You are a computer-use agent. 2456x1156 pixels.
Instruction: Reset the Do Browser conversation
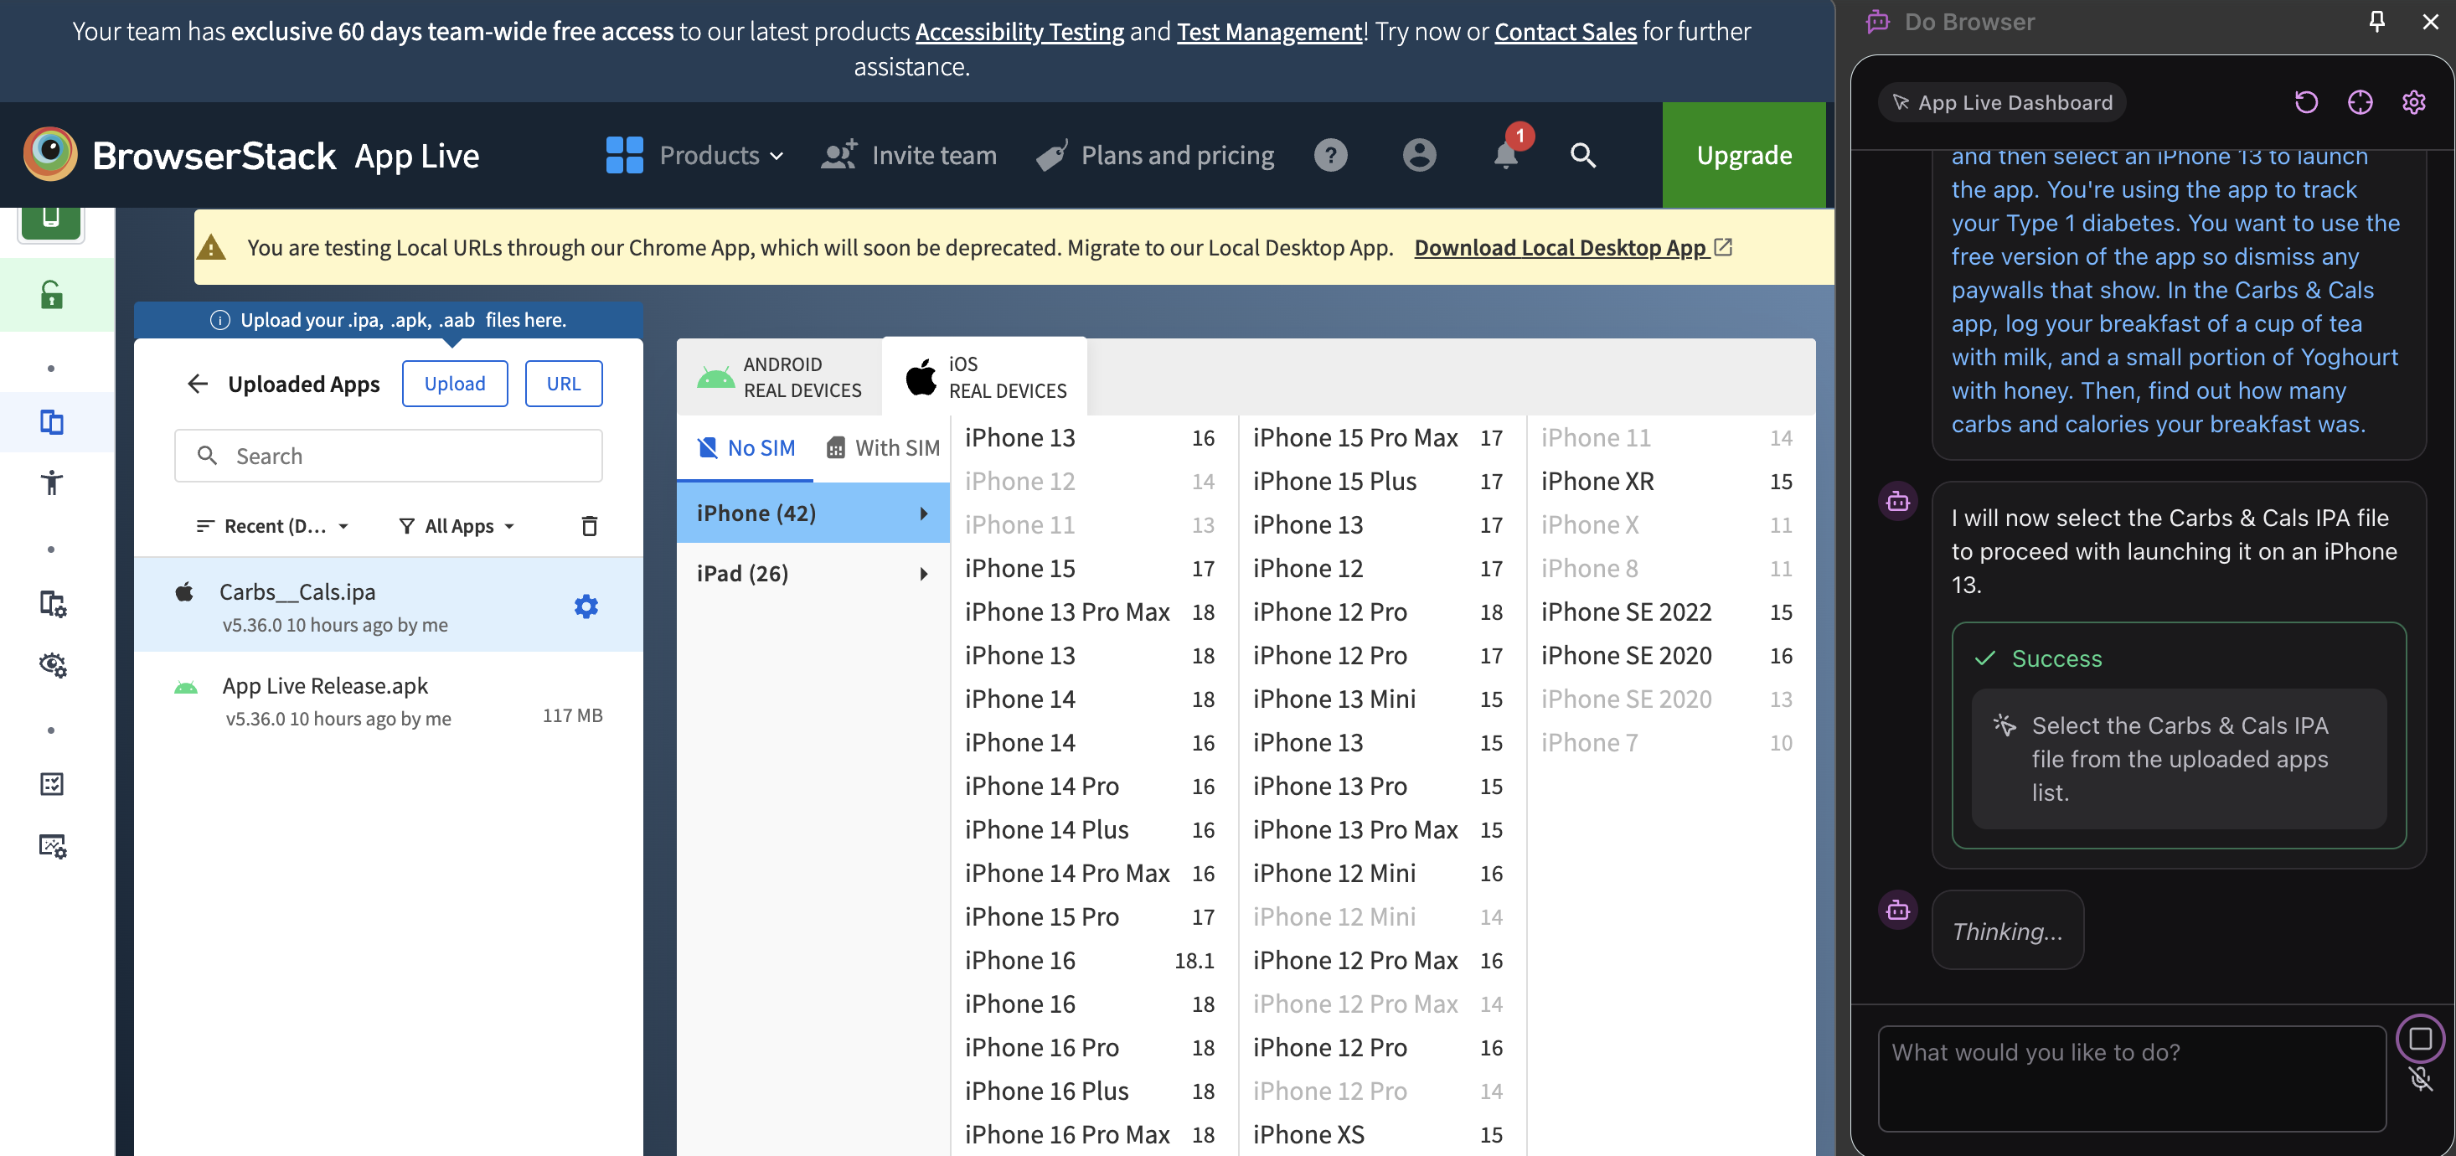click(2306, 102)
